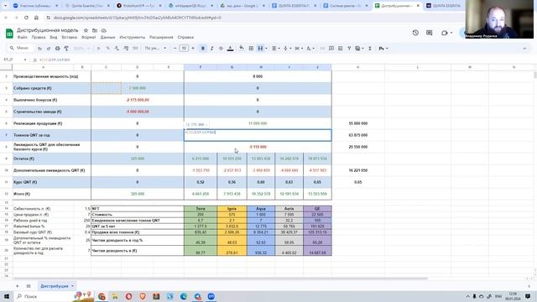
Task: Click Insert chart toolbar icon
Action: (x=340, y=49)
